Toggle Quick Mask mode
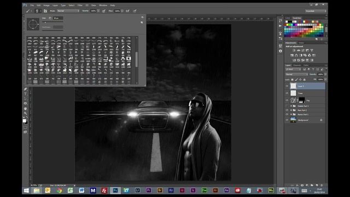The height and width of the screenshot is (197, 350). pos(25,127)
